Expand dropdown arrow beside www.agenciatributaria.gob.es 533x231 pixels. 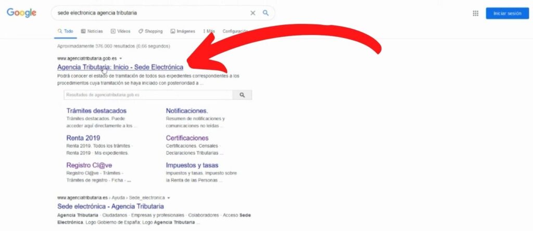(121, 58)
